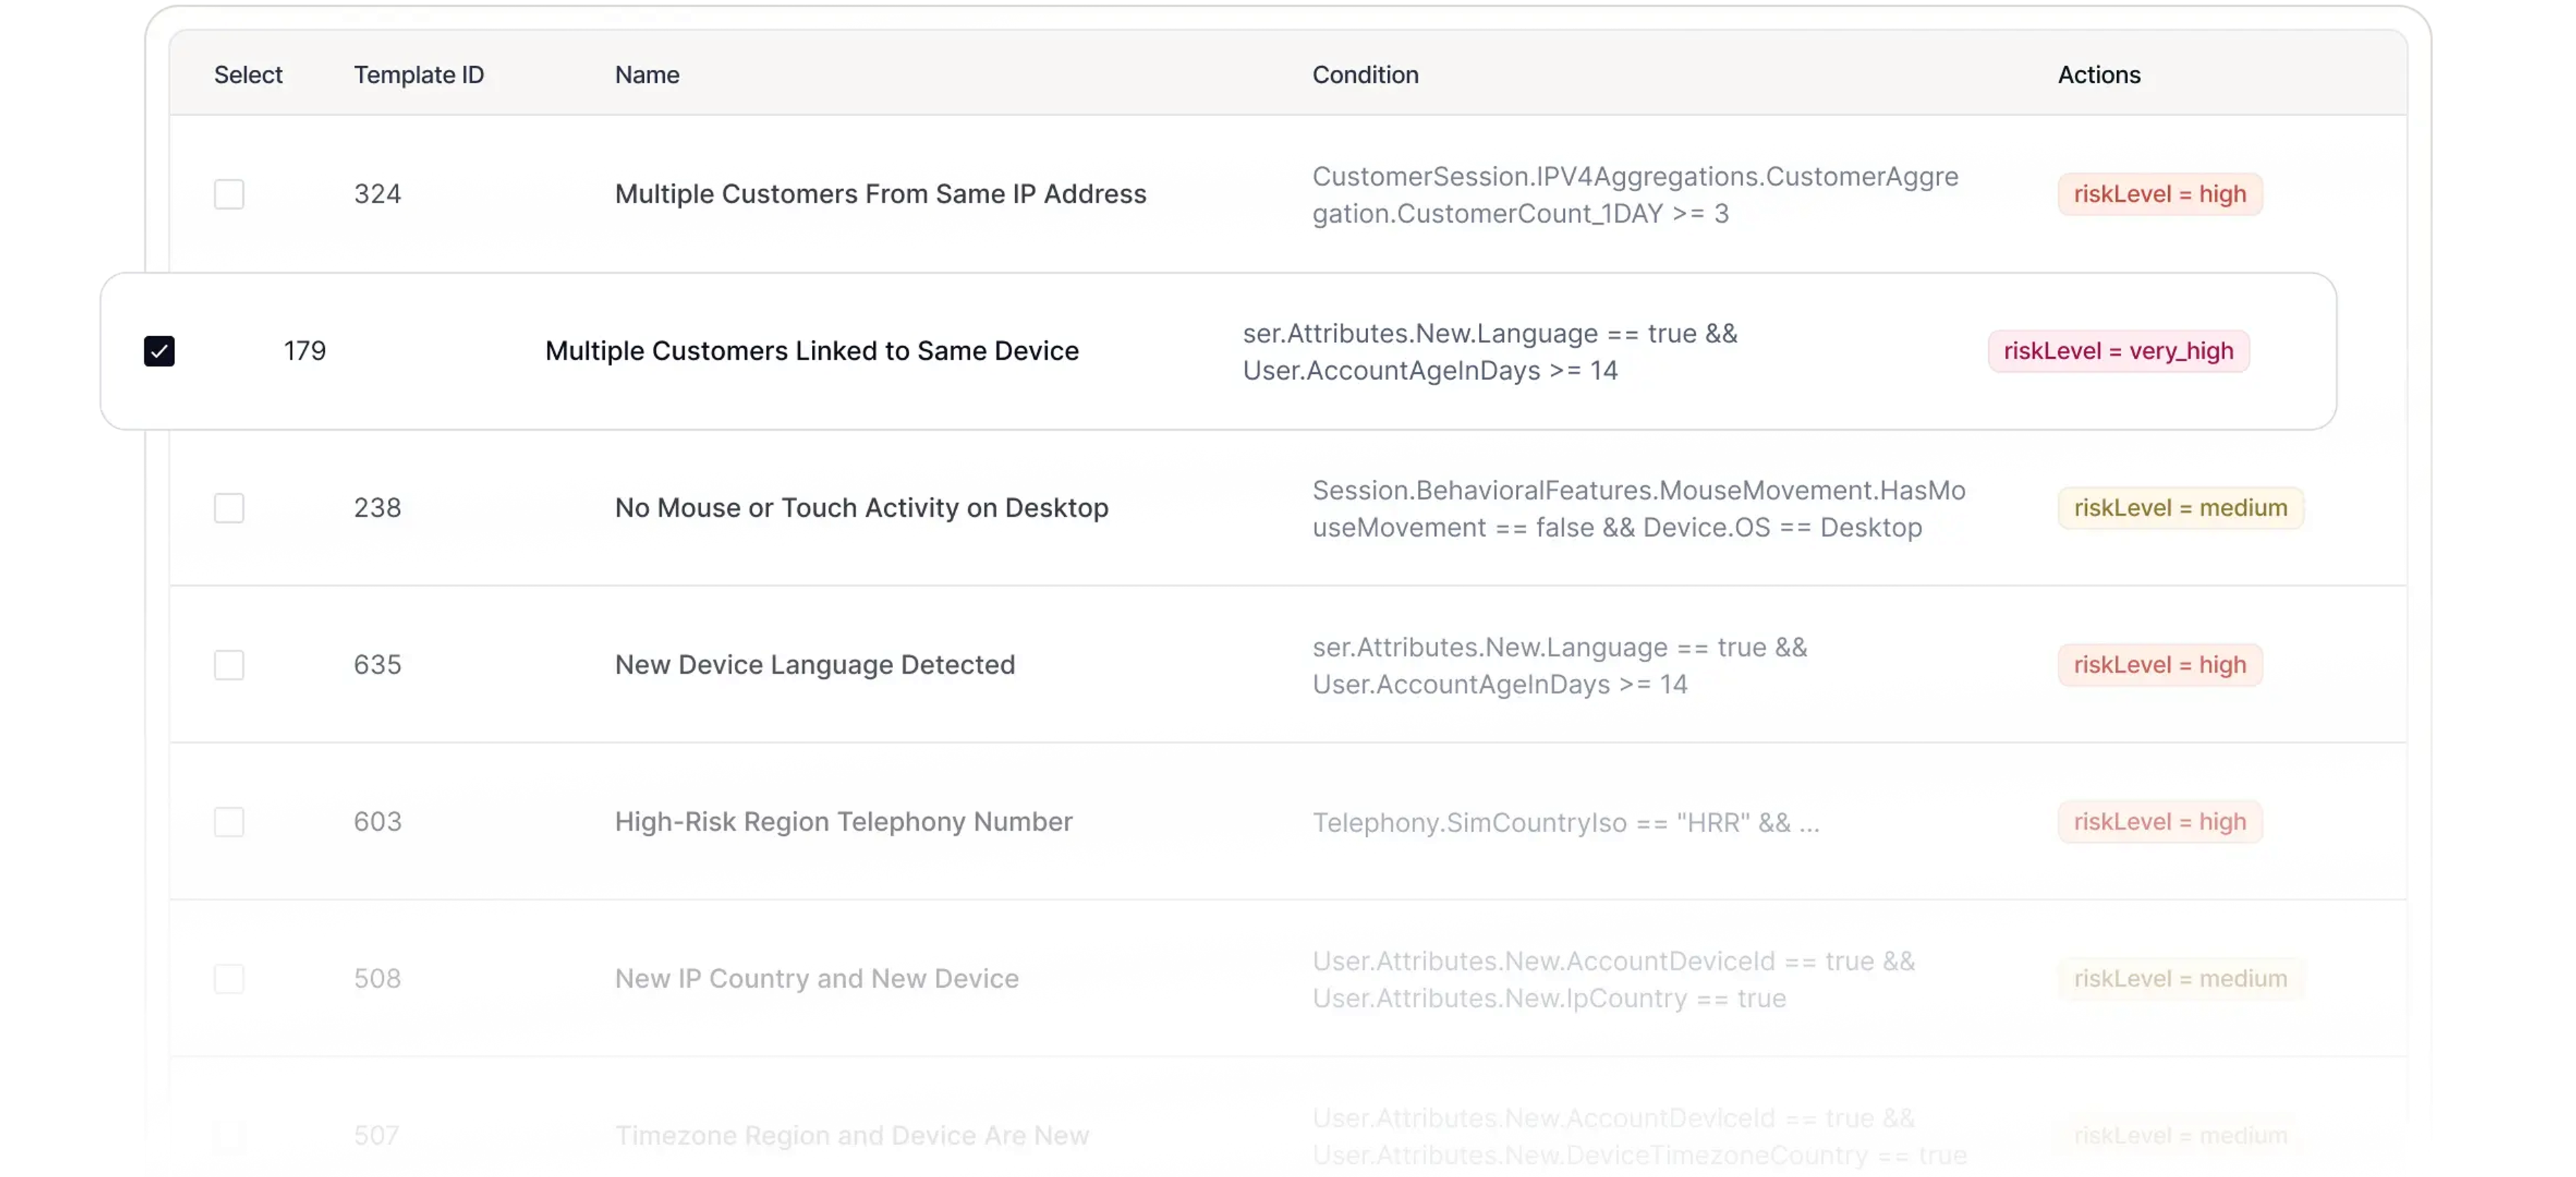Screen dimensions: 2576x1177
Task: Click the condition text in row 179
Action: point(1490,352)
